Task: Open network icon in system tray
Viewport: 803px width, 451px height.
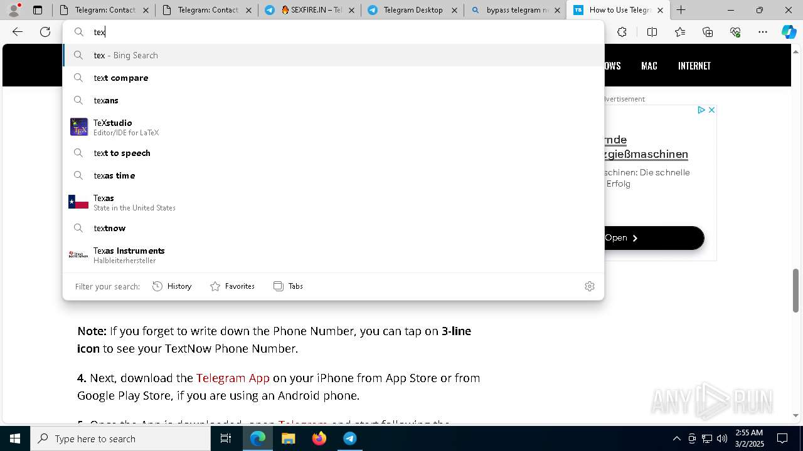Action: [707, 438]
